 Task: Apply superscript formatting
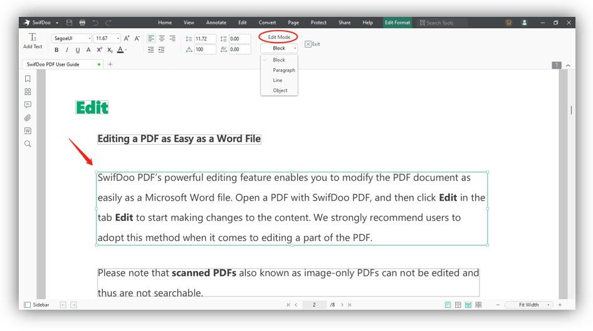tap(99, 50)
